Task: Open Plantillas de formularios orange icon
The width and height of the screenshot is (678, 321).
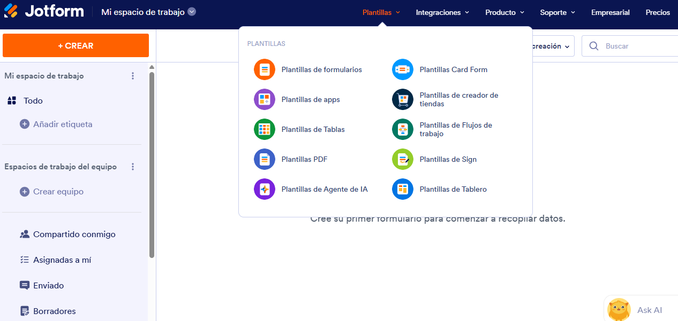Action: click(264, 69)
